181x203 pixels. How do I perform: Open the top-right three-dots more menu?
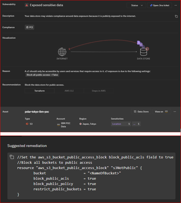(x=176, y=5)
